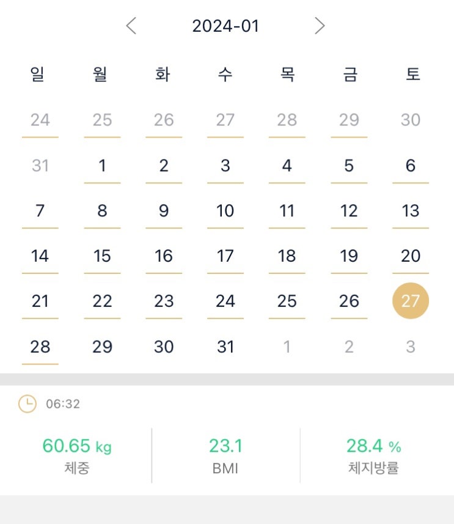
Task: Select highlighted date 27
Action: [x=410, y=301]
